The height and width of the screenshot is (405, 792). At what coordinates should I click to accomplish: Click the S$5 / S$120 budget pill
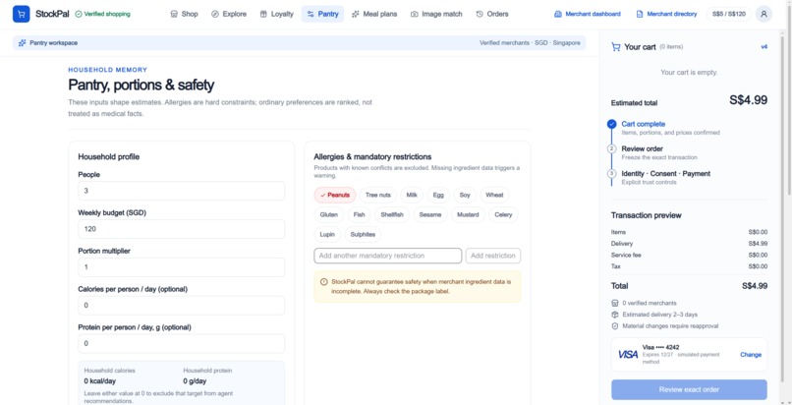[x=728, y=14]
